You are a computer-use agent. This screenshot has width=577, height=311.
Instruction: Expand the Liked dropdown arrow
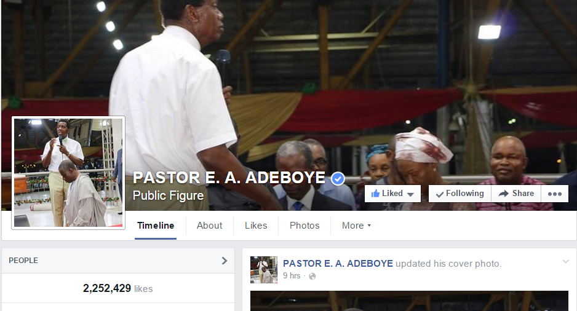tap(411, 194)
